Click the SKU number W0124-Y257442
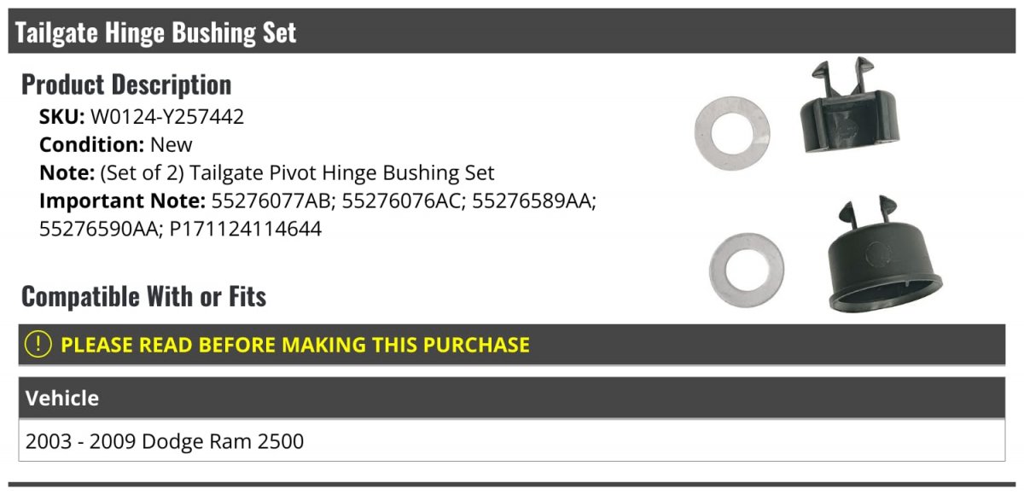The height and width of the screenshot is (495, 1024). 167,117
